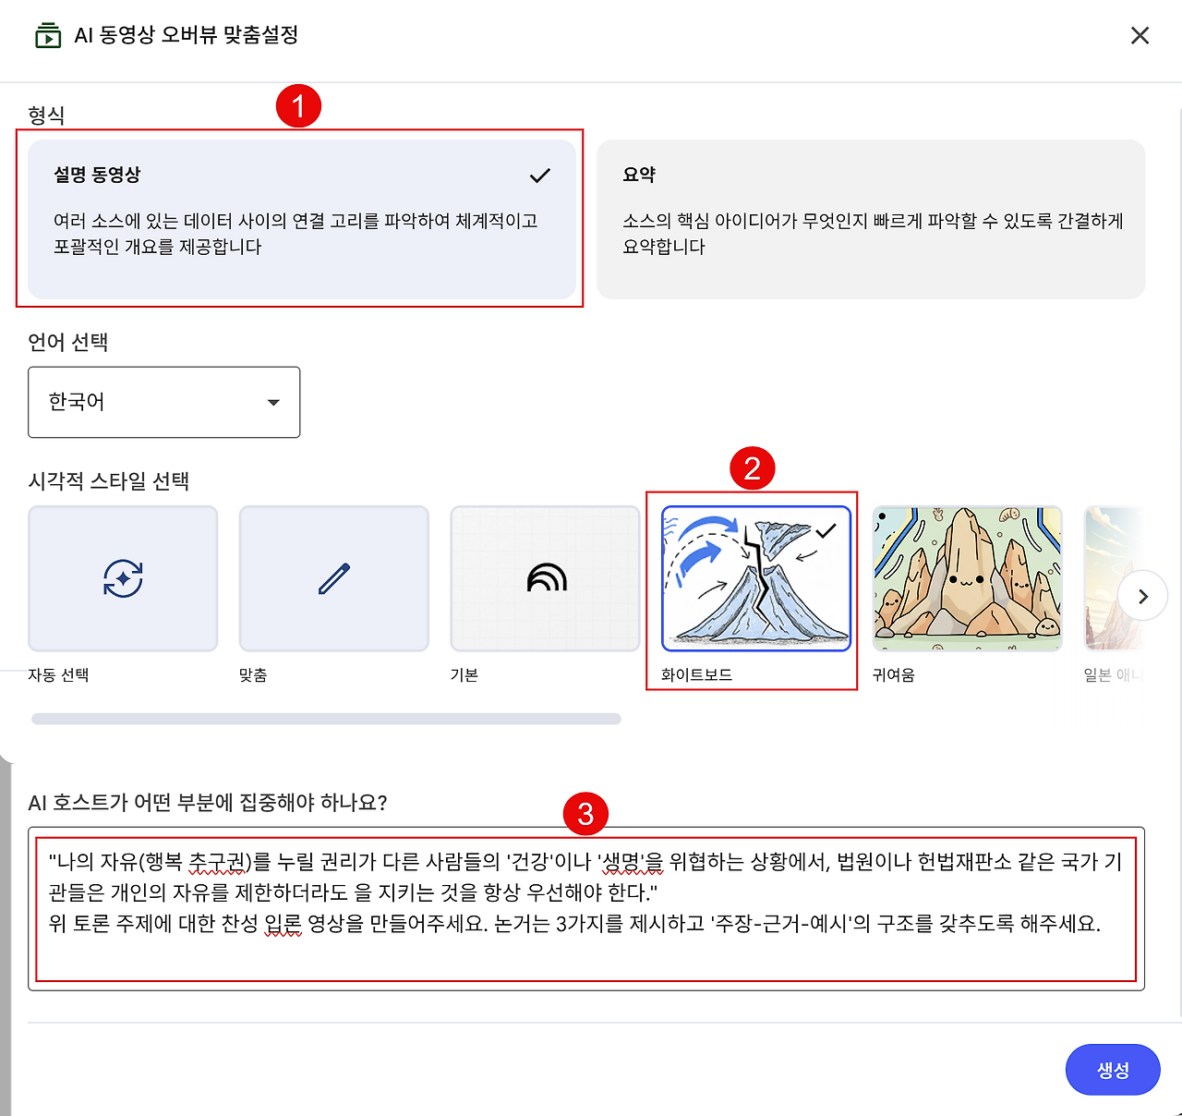This screenshot has height=1116, width=1182.
Task: Click the 형식 section label
Action: click(46, 115)
